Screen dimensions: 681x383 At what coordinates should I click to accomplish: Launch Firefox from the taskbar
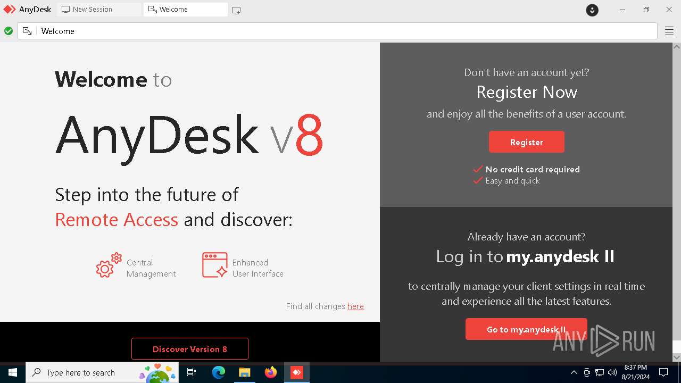(x=270, y=372)
